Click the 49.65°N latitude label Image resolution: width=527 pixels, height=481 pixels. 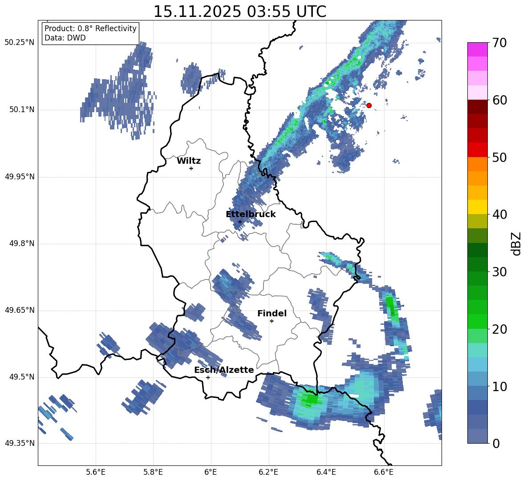pos(20,310)
